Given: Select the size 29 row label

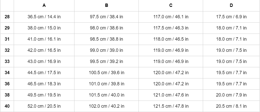Looking at the screenshot, I should (7, 28).
